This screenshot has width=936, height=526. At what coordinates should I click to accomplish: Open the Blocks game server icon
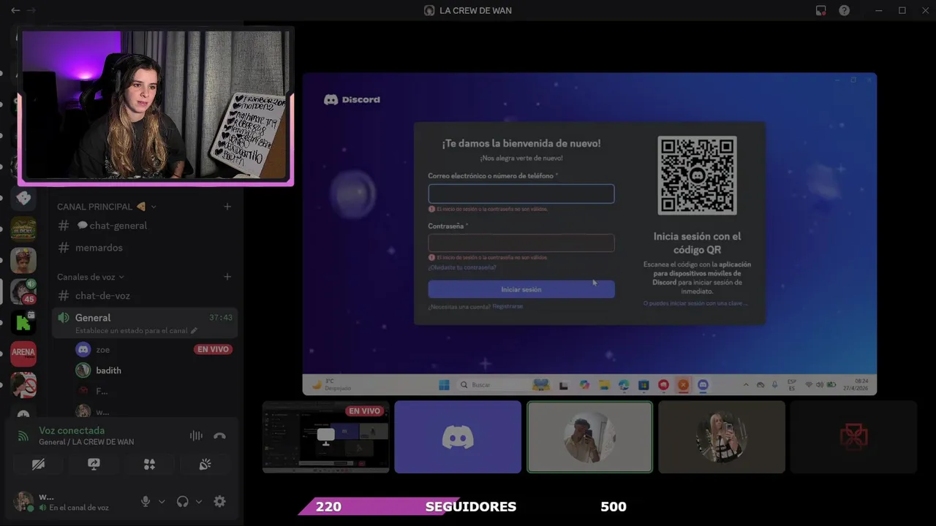coord(23,229)
